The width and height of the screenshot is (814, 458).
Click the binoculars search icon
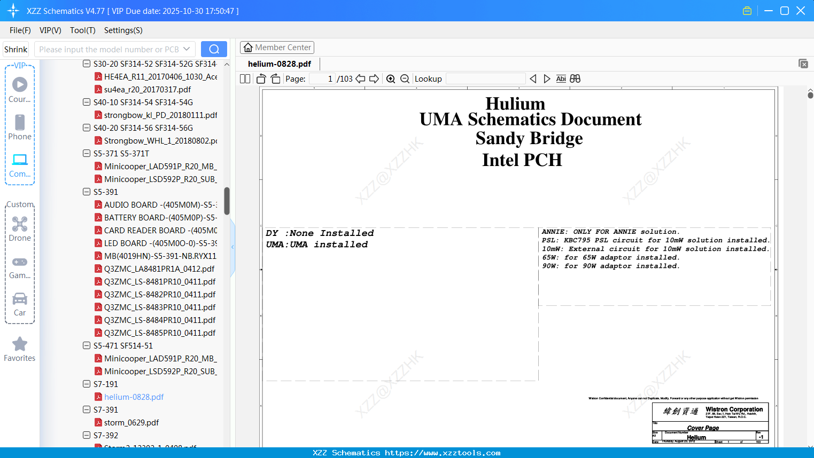pyautogui.click(x=575, y=78)
